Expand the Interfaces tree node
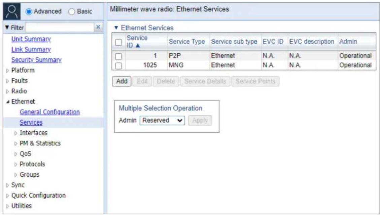 (16, 133)
